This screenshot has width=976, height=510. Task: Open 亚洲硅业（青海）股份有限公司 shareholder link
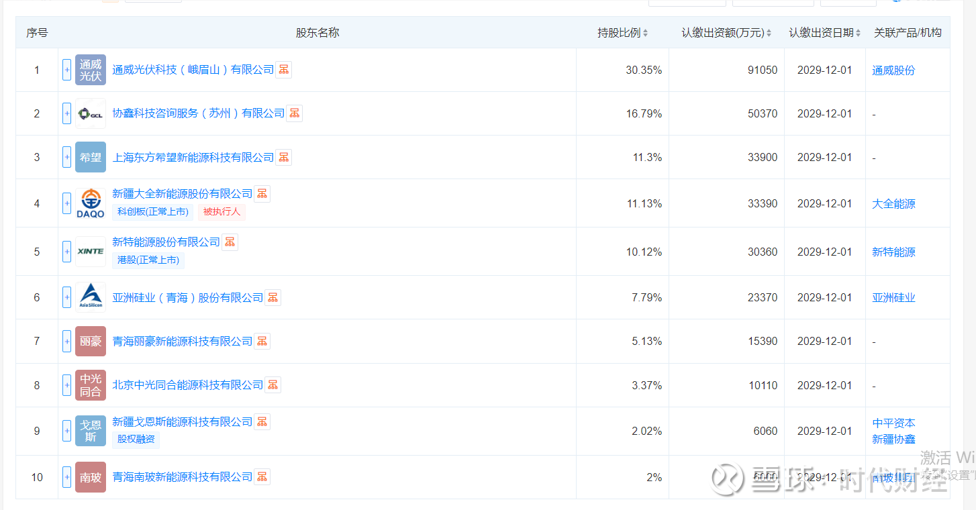188,298
